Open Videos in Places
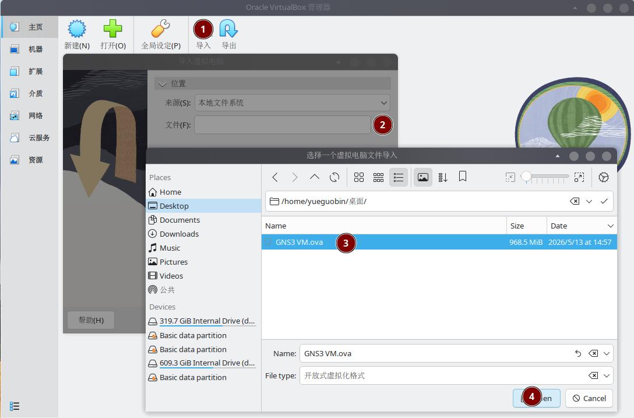The width and height of the screenshot is (634, 418). click(x=204, y=276)
